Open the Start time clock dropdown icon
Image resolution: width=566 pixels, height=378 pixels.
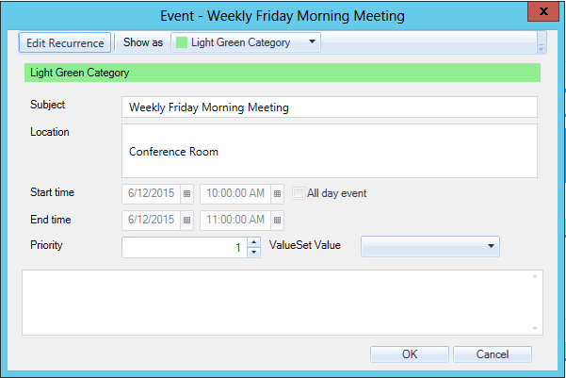pos(277,193)
